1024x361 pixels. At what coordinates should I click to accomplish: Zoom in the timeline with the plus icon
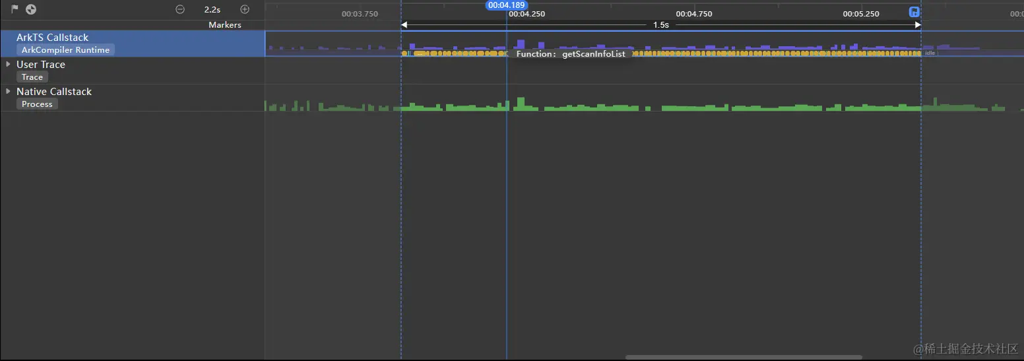pyautogui.click(x=245, y=9)
